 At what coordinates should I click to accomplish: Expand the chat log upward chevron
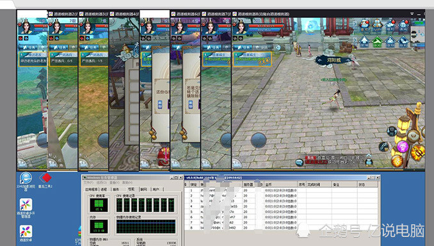pos(369,155)
